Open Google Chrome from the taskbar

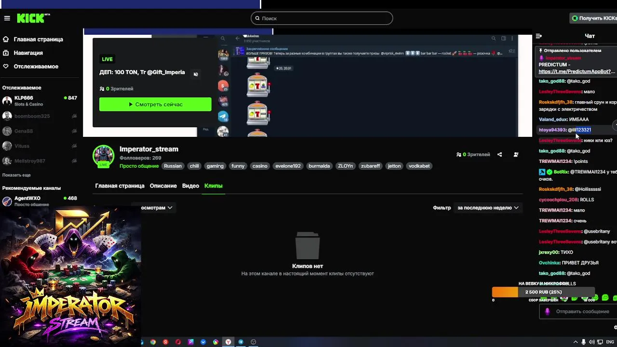point(153,342)
